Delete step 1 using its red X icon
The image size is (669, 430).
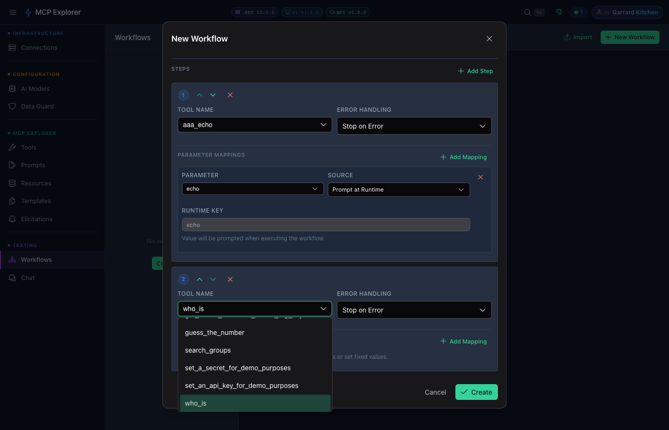point(230,95)
